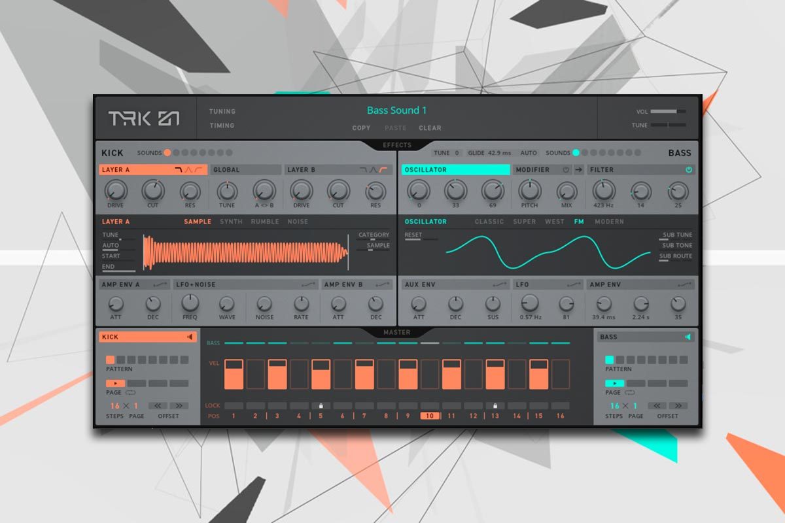Open the SUB ROUTE selector

coord(676,256)
